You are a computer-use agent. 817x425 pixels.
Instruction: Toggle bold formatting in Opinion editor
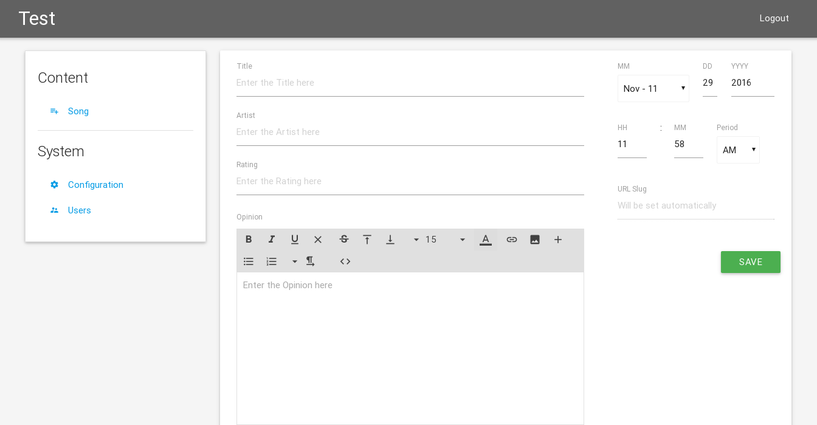[249, 240]
